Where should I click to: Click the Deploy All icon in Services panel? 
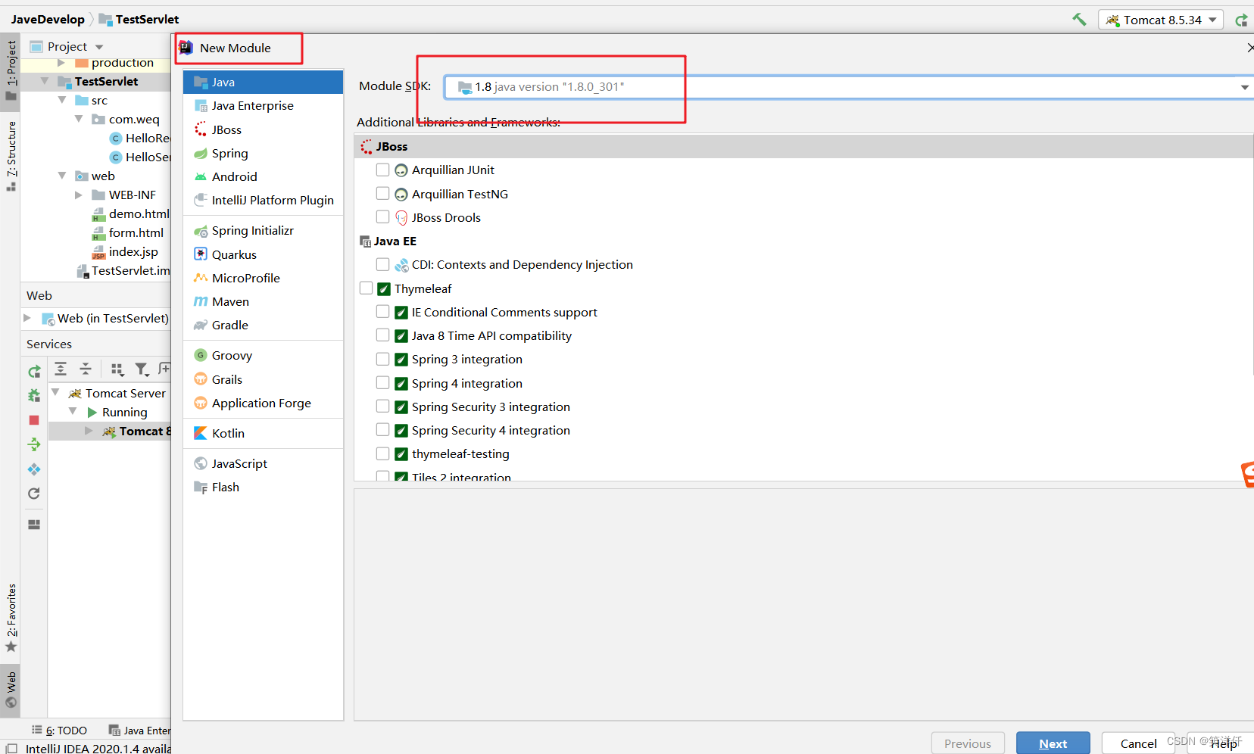(x=34, y=444)
